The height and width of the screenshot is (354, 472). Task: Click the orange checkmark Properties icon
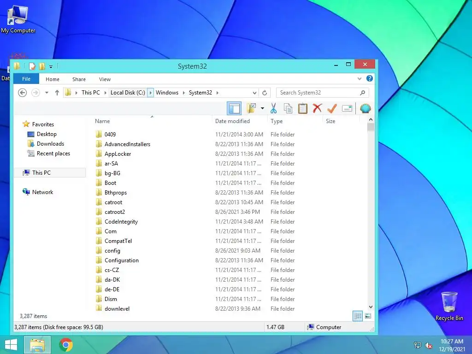point(332,108)
